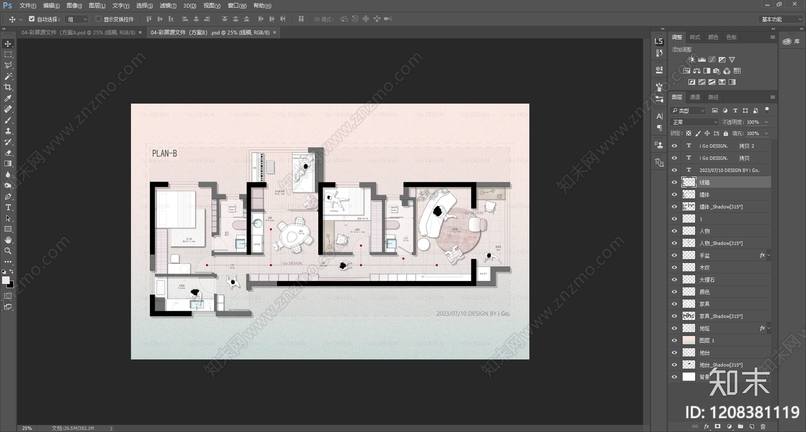Select the Clone Stamp tool
This screenshot has width=806, height=432.
tap(8, 131)
